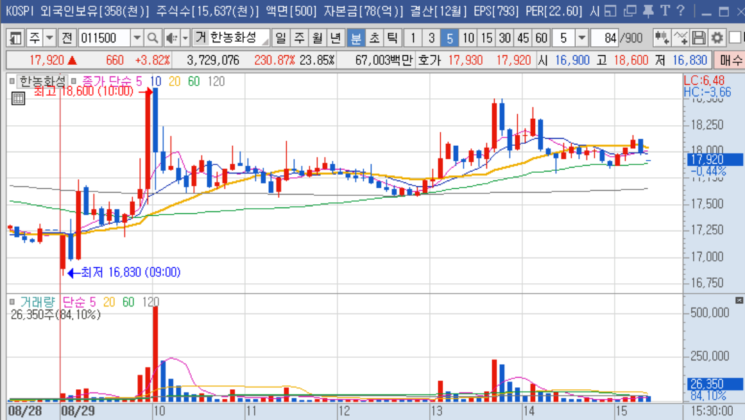Open stock search magnifier
Image resolution: width=745 pixels, height=420 pixels.
coord(153,38)
